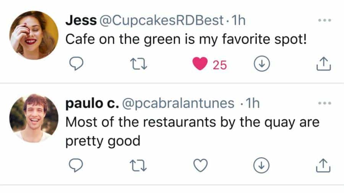
Task: Open Jess's profile picture
Action: (34, 35)
